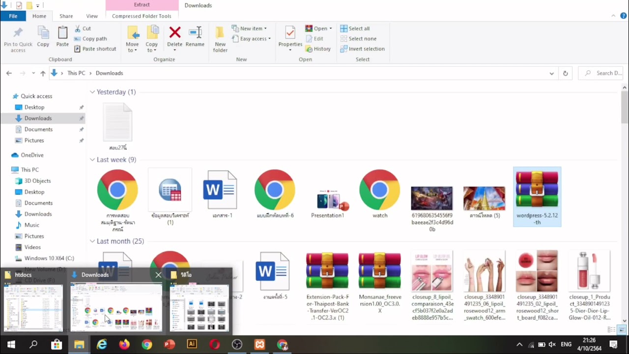Click the Refresh button beside address bar

click(x=565, y=73)
